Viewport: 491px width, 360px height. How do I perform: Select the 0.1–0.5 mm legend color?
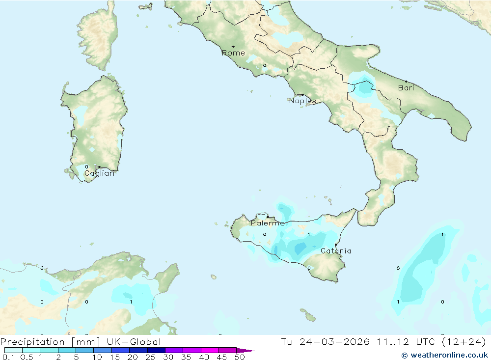coord(13,350)
